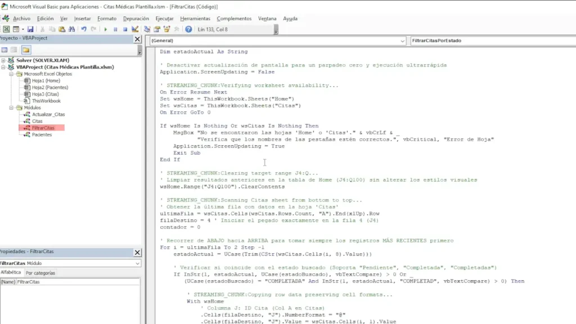Return to Excel with the green Excel icon
Viewport: 576px width, 324px height.
(6, 29)
